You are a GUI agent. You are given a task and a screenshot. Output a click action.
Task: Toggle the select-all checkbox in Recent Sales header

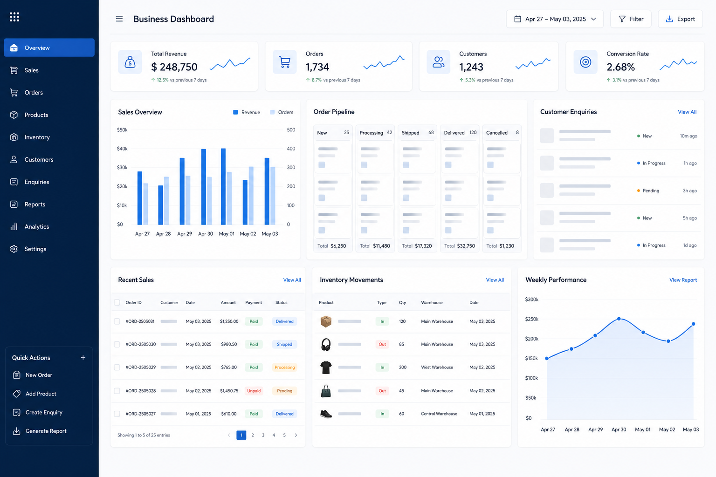point(117,303)
